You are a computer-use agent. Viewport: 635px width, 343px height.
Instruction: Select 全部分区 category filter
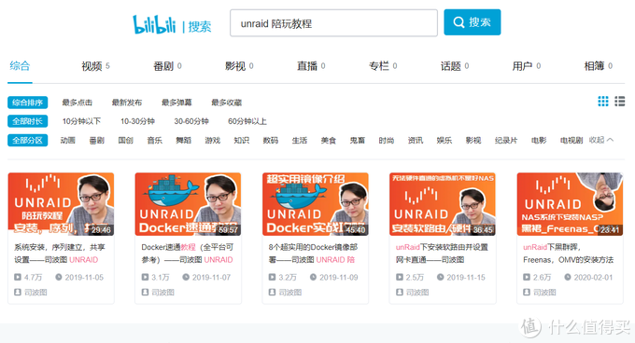27,140
